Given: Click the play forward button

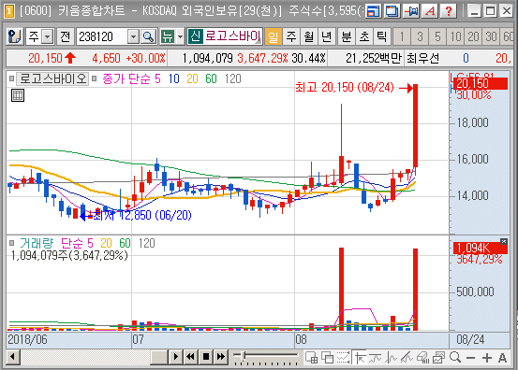Looking at the screenshot, I should 175,357.
